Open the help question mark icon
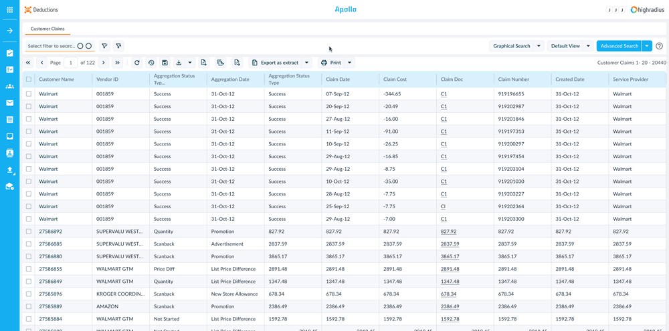Viewport: 669px width, 331px height. pos(659,46)
